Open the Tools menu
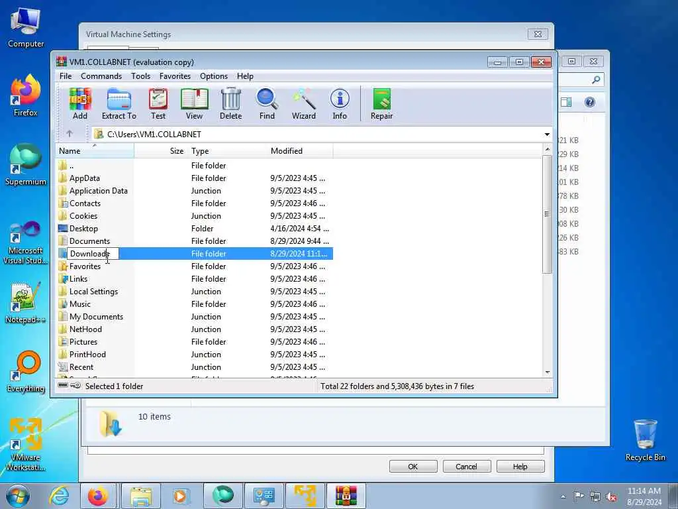This screenshot has height=509, width=678. pos(140,76)
